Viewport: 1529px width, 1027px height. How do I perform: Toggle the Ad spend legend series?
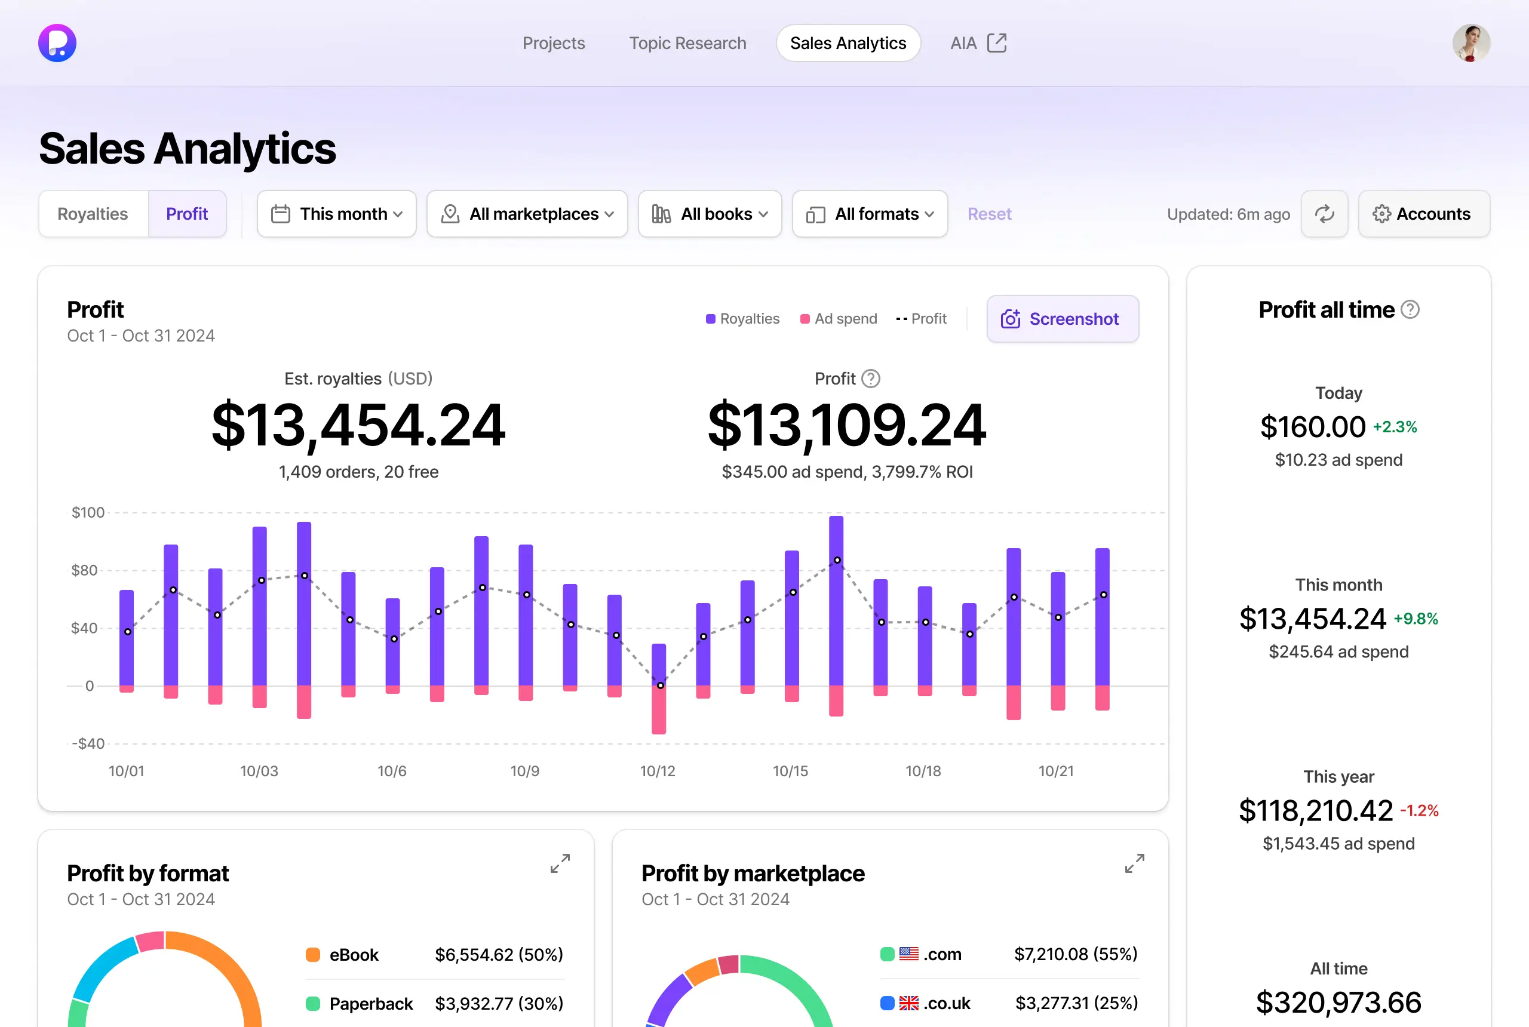(839, 319)
